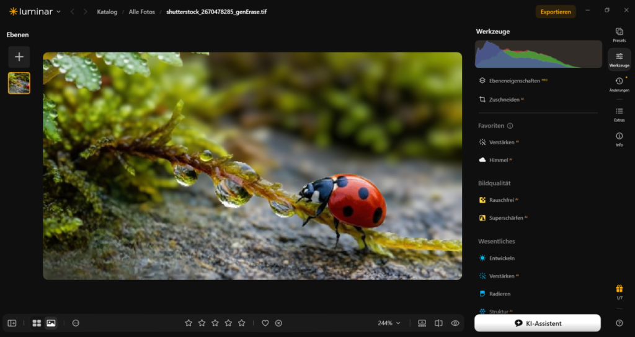The width and height of the screenshot is (635, 337).
Task: Click the histogram display
Action: [538, 54]
